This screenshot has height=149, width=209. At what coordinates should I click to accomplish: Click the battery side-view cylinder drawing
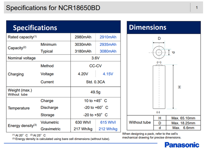click(x=159, y=87)
